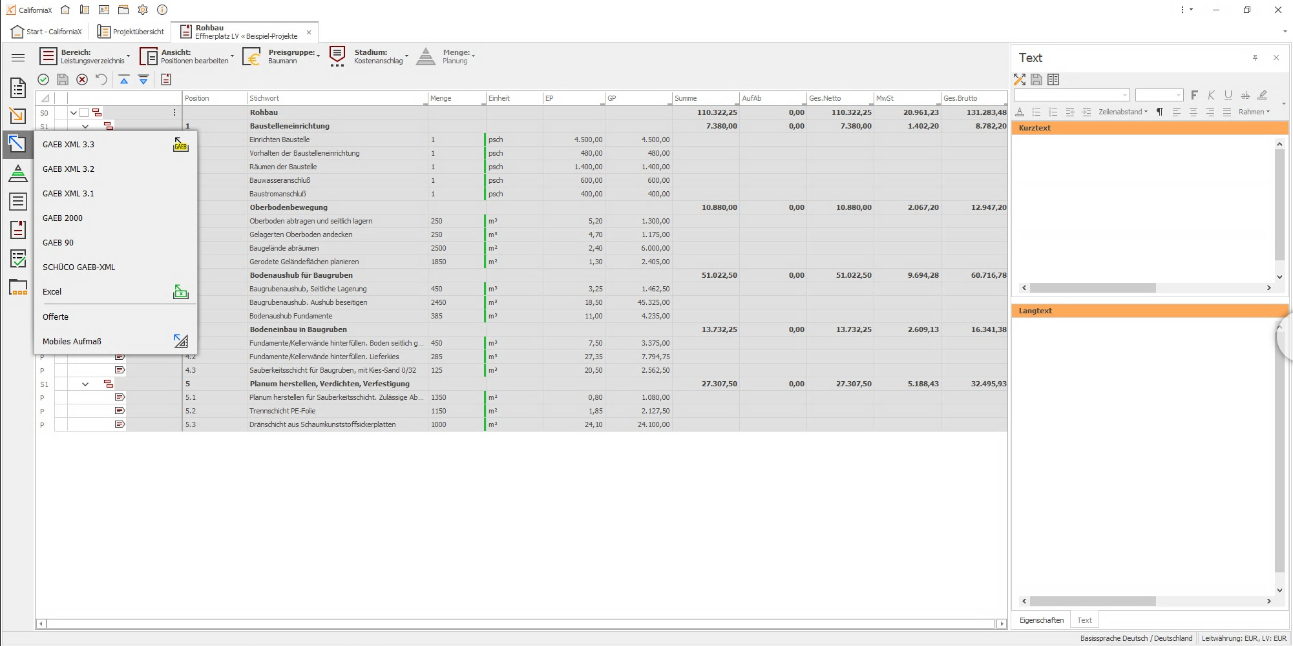
Task: Click the Kurztext horizontal scrollbar
Action: coord(1092,288)
